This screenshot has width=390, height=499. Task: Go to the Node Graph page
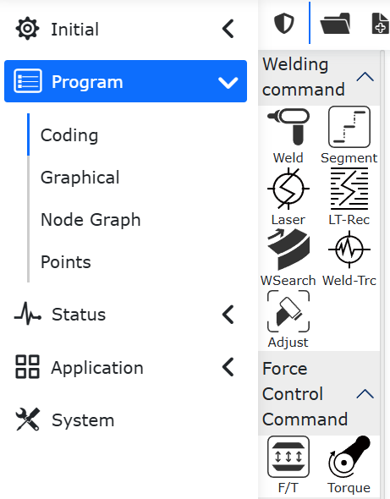(91, 220)
